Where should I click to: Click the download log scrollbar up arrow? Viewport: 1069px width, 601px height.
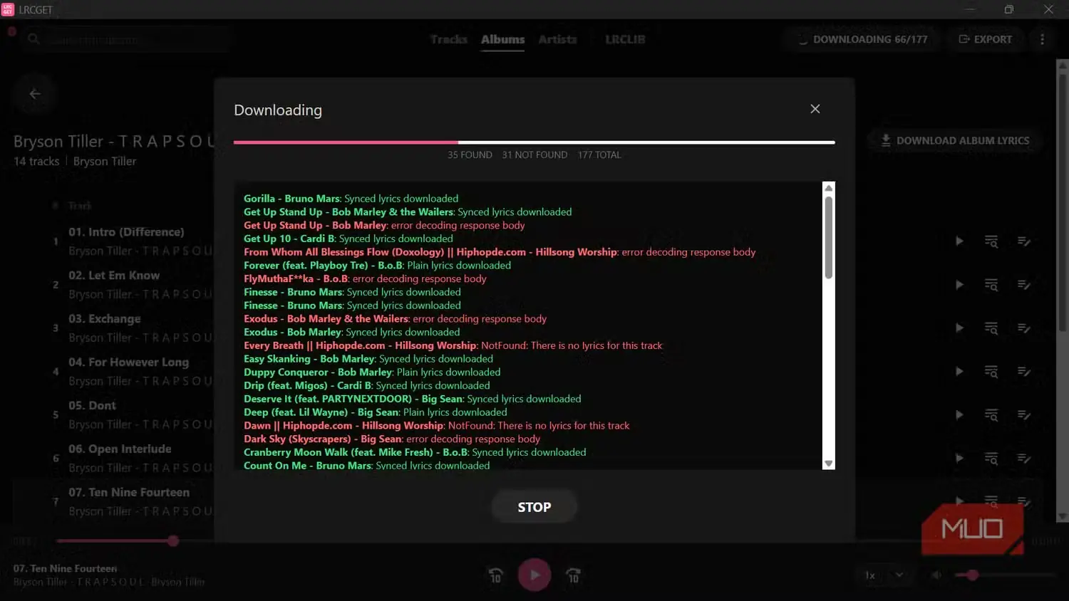[x=828, y=188]
